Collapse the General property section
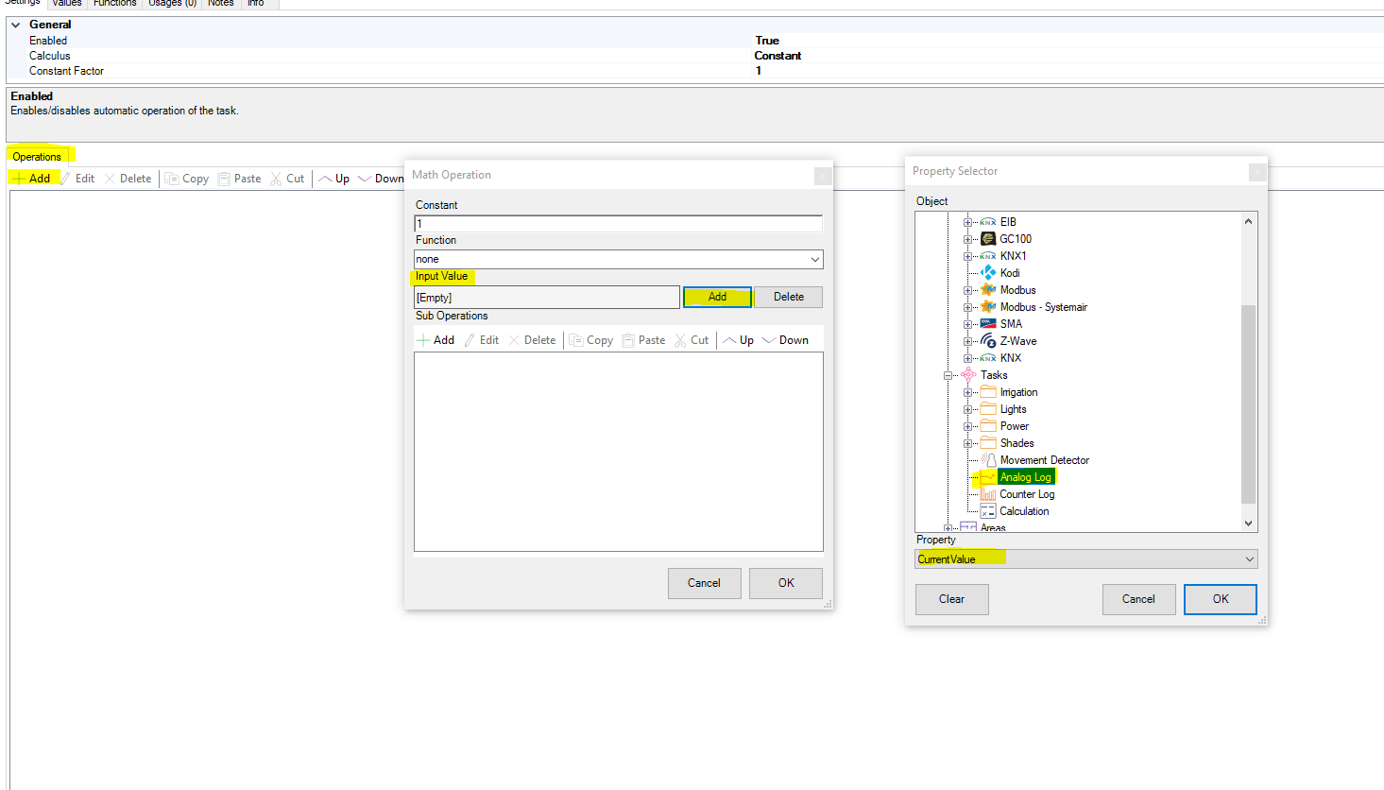The height and width of the screenshot is (790, 1384). click(x=16, y=25)
